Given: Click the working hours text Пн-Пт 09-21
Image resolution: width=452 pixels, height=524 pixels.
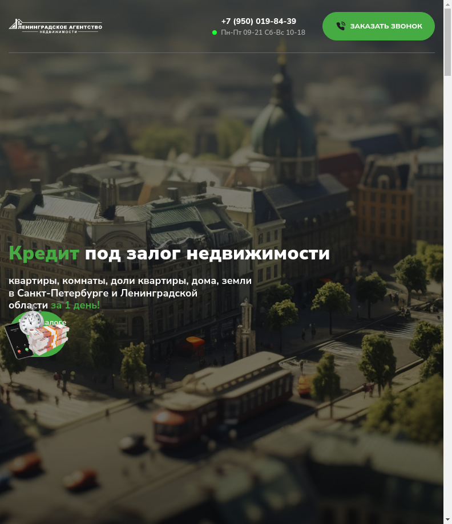Looking at the screenshot, I should [241, 33].
